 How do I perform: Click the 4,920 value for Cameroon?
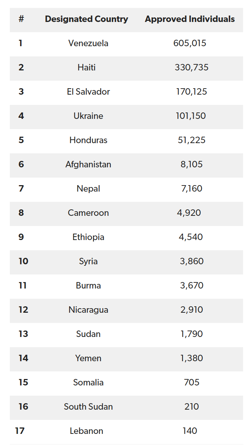[x=189, y=213]
